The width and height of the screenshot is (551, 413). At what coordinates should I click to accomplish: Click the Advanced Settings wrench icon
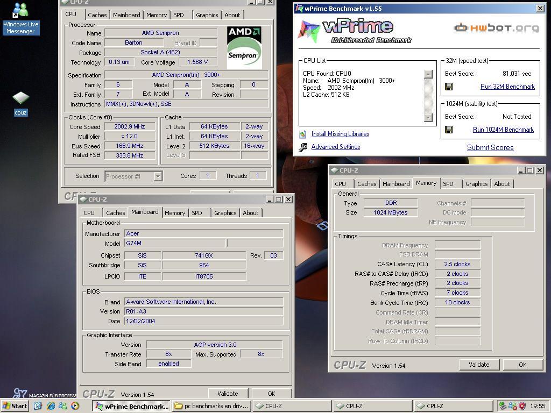coord(303,147)
